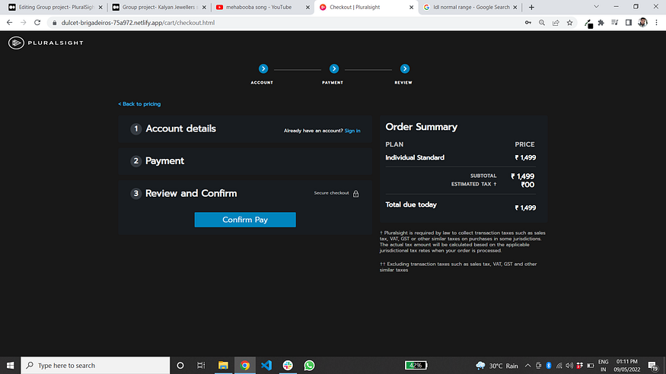Open the tab search dropdown arrow
Viewport: 666px width, 374px height.
(596, 7)
